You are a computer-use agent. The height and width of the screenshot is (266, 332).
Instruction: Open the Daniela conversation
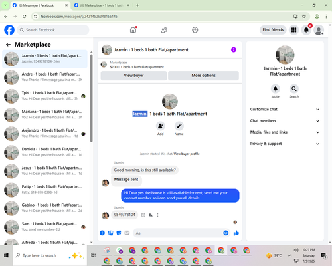click(x=44, y=152)
